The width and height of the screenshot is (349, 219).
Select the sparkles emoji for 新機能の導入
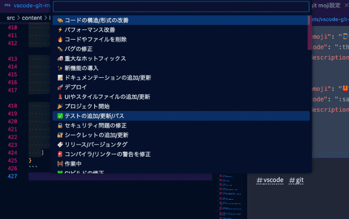click(x=60, y=68)
